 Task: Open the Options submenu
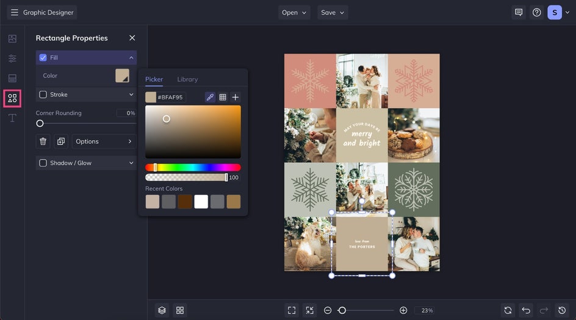click(104, 141)
